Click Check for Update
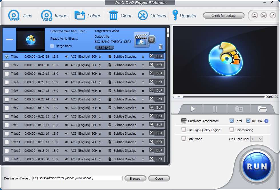This screenshot has width=280, height=190. coord(223,15)
